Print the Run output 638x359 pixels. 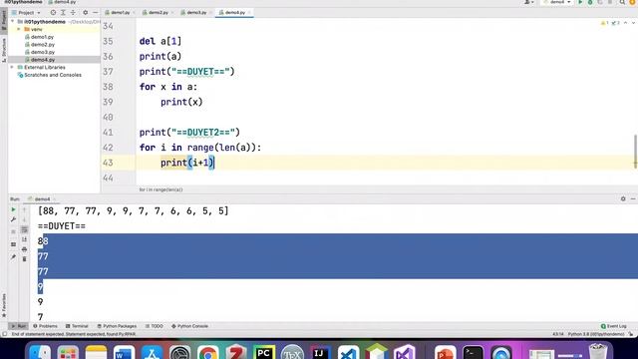(x=24, y=249)
